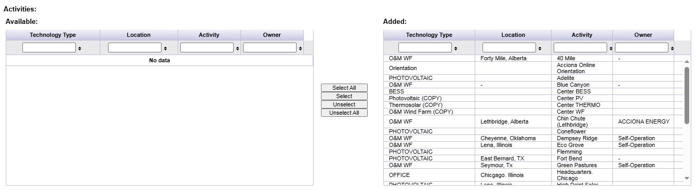Focus the Added Location filter field
The image size is (697, 190).
pos(509,48)
